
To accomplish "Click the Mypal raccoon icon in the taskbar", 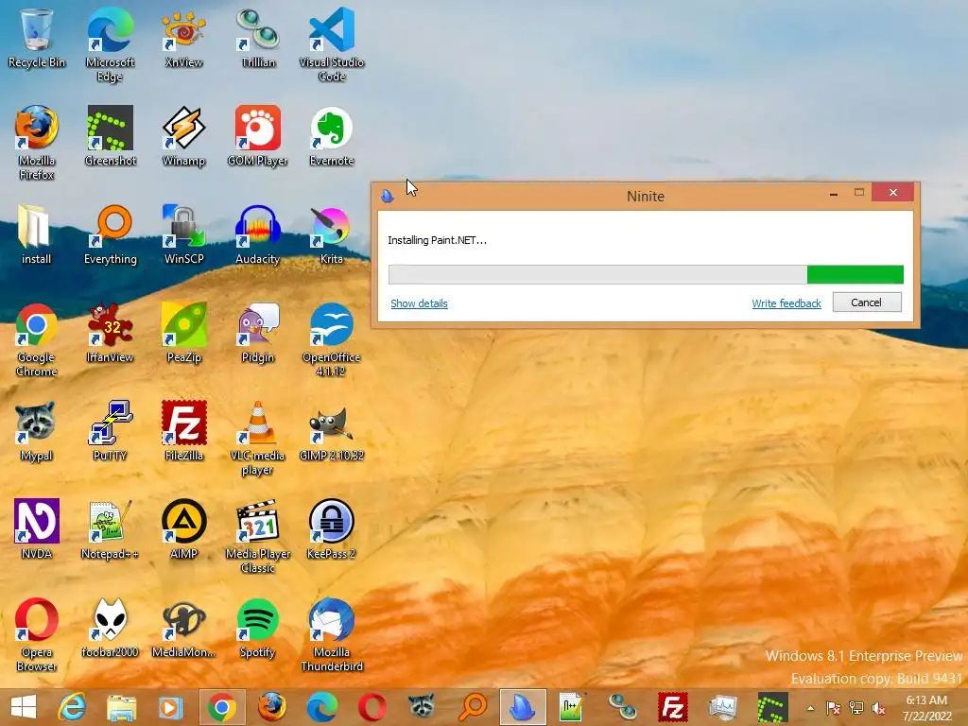I will (422, 707).
